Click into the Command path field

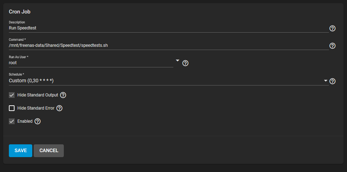click(x=169, y=46)
